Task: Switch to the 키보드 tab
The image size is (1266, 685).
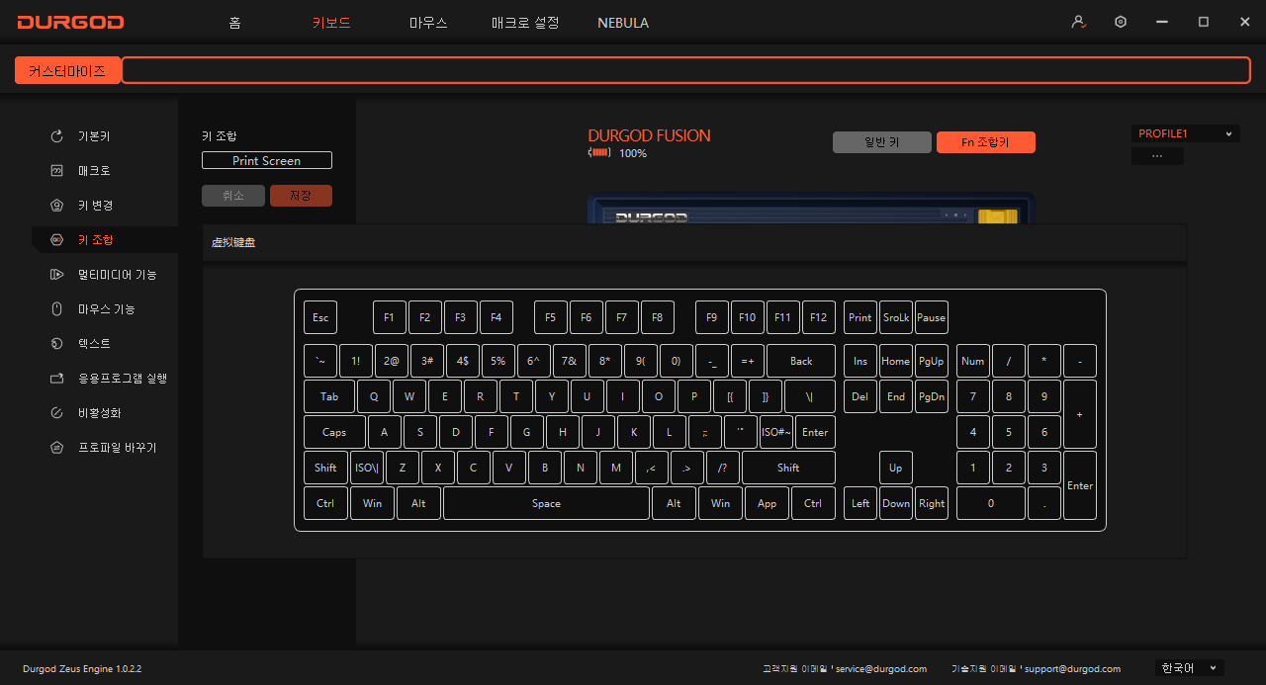Action: click(x=331, y=23)
